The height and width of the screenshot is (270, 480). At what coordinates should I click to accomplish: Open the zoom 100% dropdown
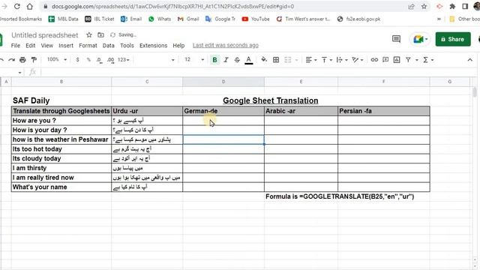[x=57, y=59]
